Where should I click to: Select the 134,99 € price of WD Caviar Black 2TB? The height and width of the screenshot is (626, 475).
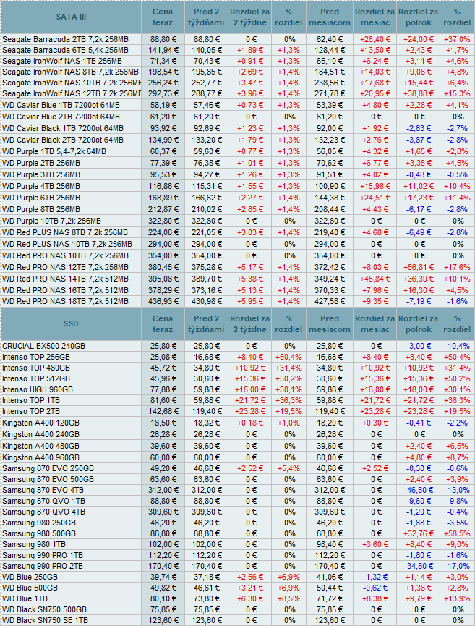163,140
